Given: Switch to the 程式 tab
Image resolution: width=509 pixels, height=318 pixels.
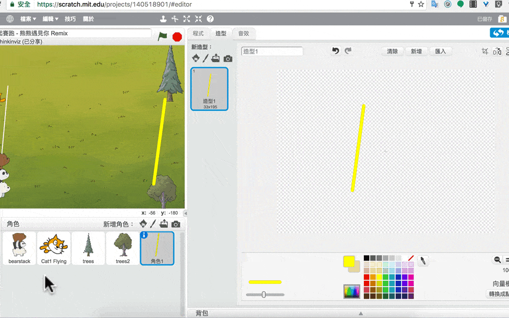Looking at the screenshot, I should (198, 33).
